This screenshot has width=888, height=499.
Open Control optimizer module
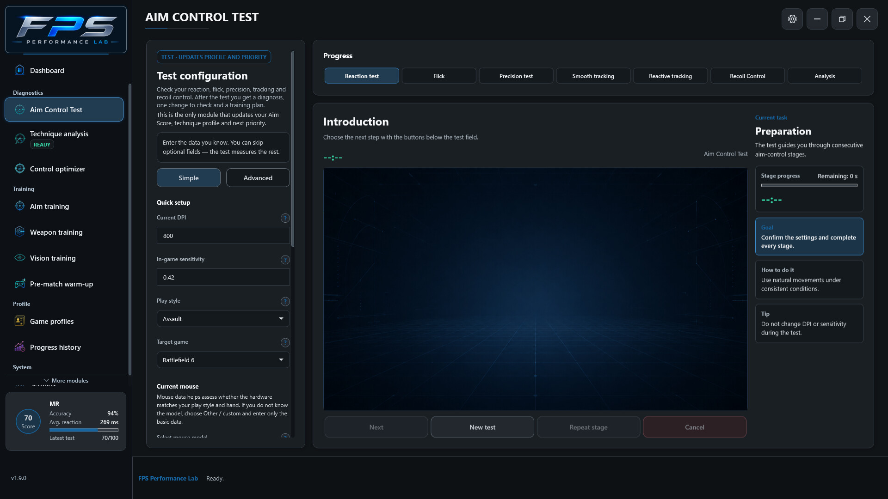tap(64, 169)
